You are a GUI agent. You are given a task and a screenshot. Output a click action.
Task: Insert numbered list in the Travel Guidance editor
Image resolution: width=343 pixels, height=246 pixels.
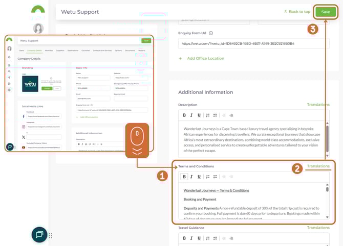pyautogui.click(x=208, y=238)
